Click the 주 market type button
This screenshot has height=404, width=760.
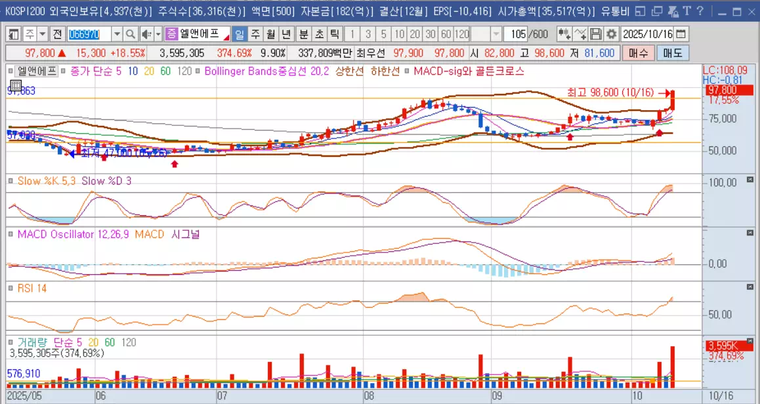(x=30, y=34)
